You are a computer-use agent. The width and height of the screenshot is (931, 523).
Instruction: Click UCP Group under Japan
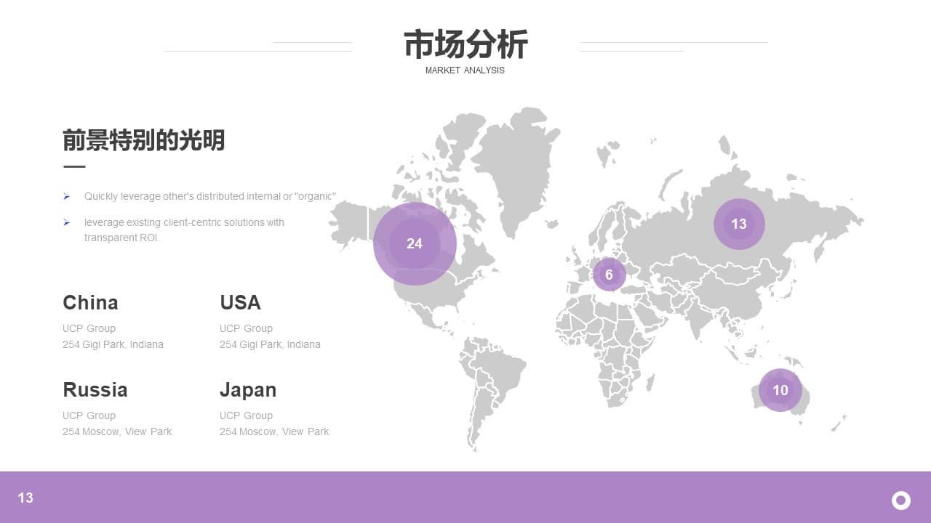coord(246,415)
